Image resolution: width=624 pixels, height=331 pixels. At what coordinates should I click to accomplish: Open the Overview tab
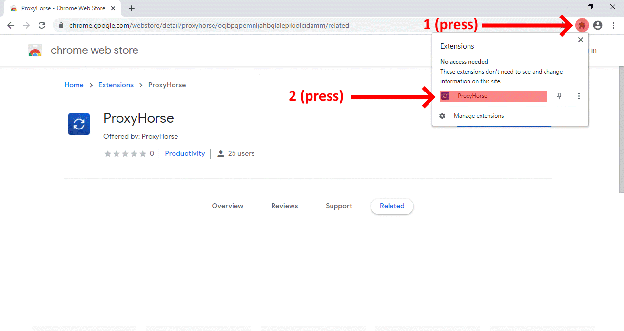click(227, 206)
